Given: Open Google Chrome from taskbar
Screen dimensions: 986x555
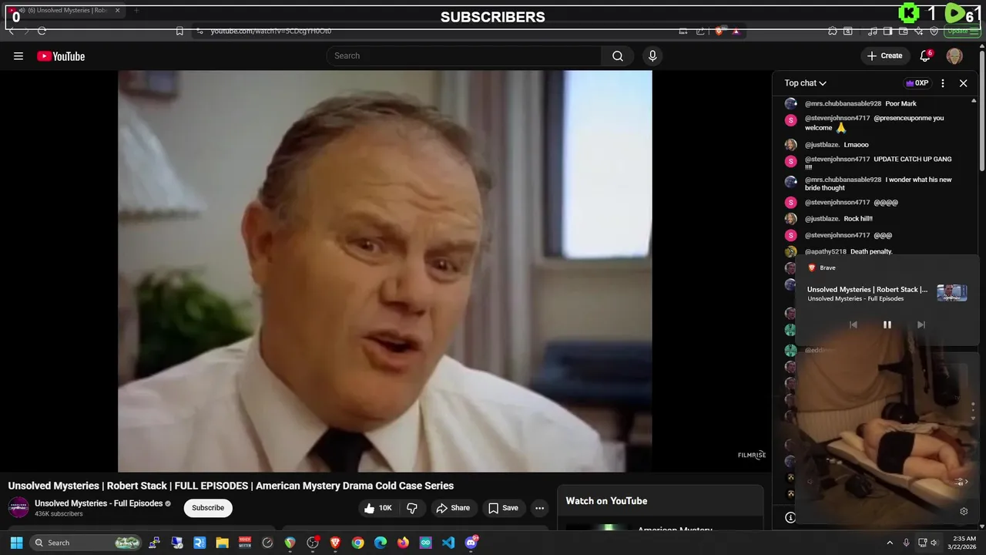Looking at the screenshot, I should click(357, 543).
